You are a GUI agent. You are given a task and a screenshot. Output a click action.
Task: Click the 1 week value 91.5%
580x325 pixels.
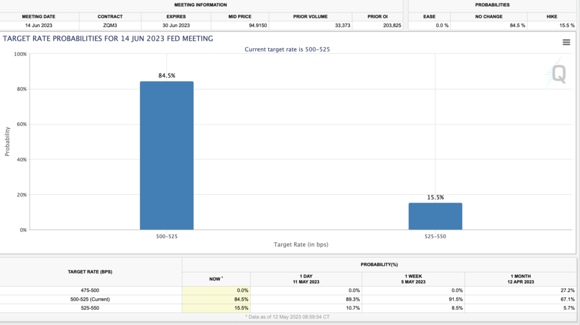click(x=456, y=300)
